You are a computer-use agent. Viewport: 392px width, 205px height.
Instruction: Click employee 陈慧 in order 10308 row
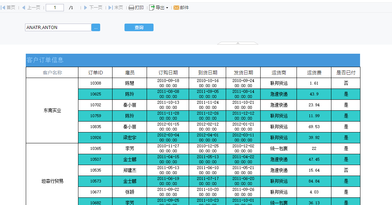click(x=130, y=83)
